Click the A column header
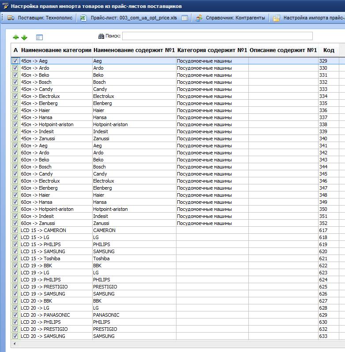The width and height of the screenshot is (345, 352). 15,50
